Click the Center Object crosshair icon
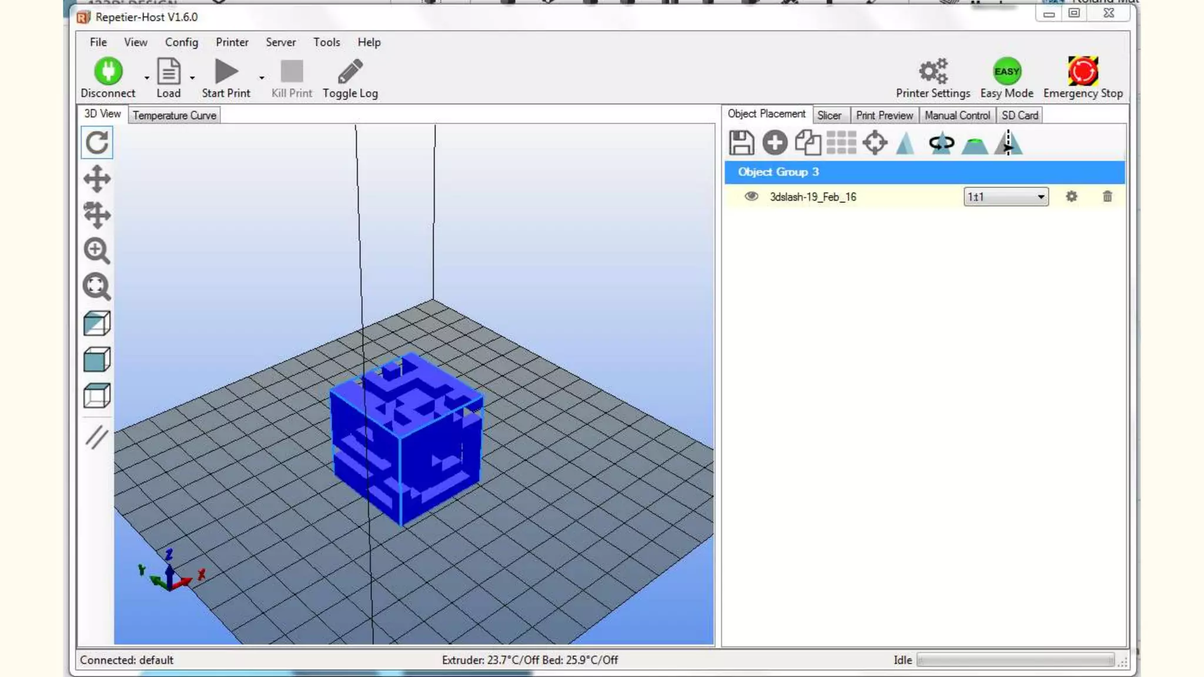 [875, 143]
